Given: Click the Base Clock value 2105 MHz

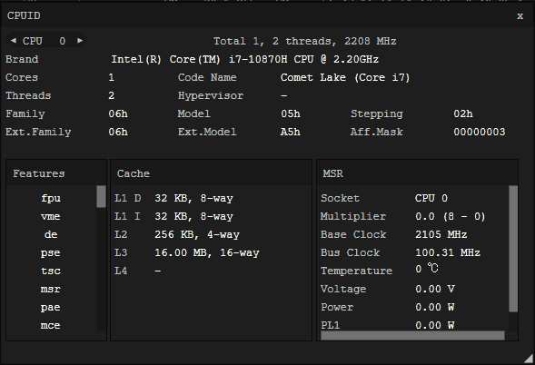Looking at the screenshot, I should pyautogui.click(x=441, y=234).
